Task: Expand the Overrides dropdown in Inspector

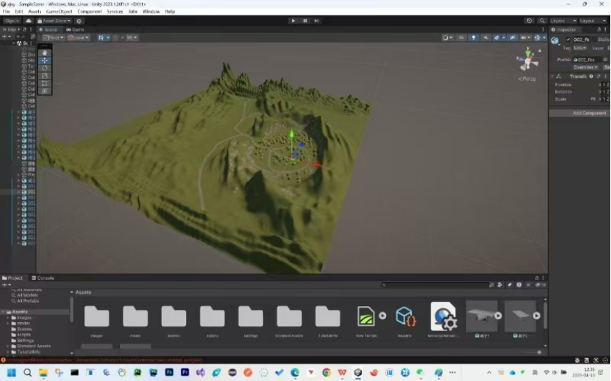Action: click(585, 67)
